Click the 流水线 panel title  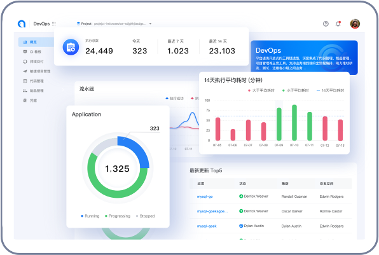[86, 89]
